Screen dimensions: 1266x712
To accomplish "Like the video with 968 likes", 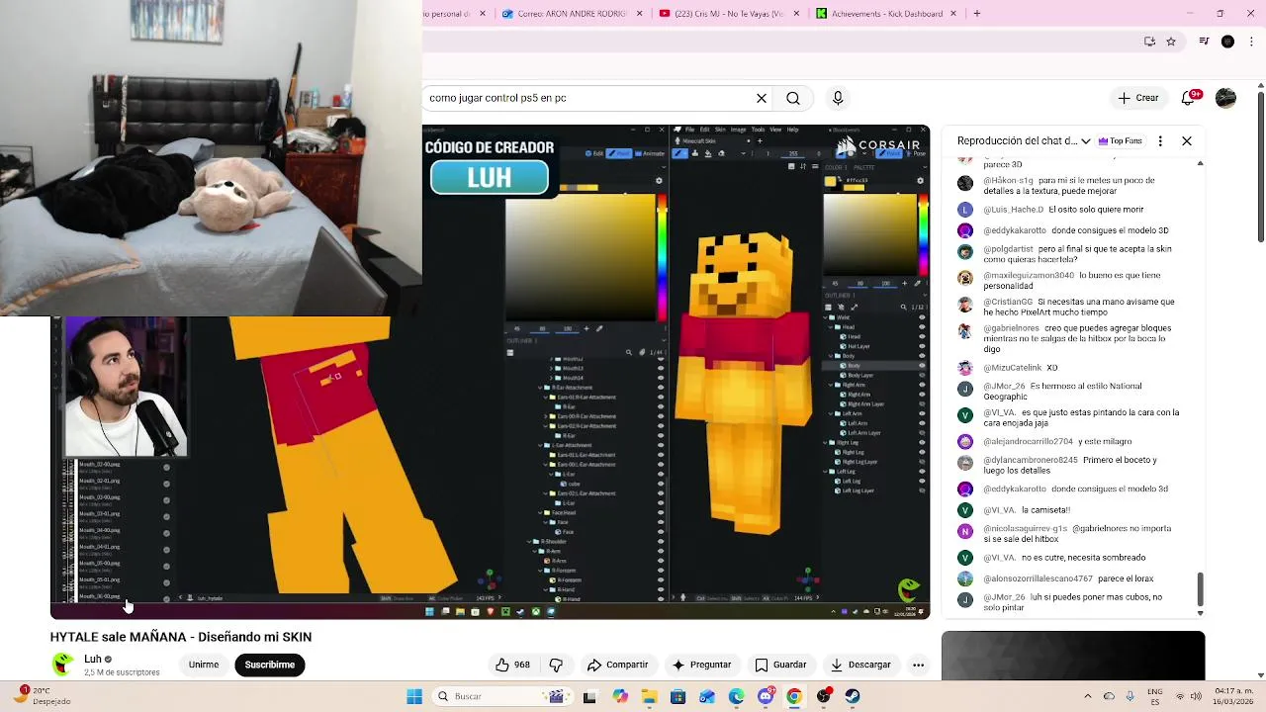I will [513, 665].
